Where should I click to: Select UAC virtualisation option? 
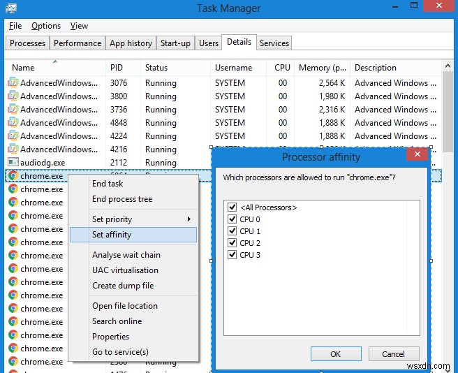(133, 270)
